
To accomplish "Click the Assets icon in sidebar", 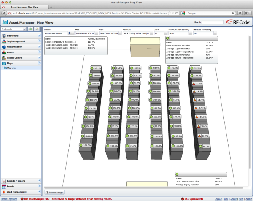I will point(4,52).
